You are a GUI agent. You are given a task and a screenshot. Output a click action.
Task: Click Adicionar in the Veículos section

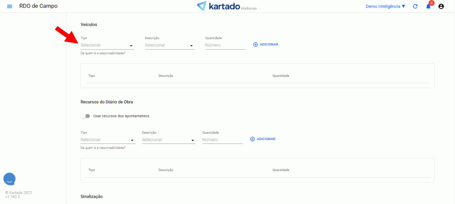click(269, 45)
